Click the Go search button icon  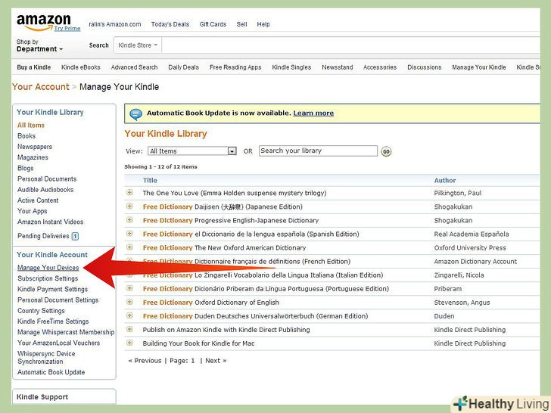[386, 151]
